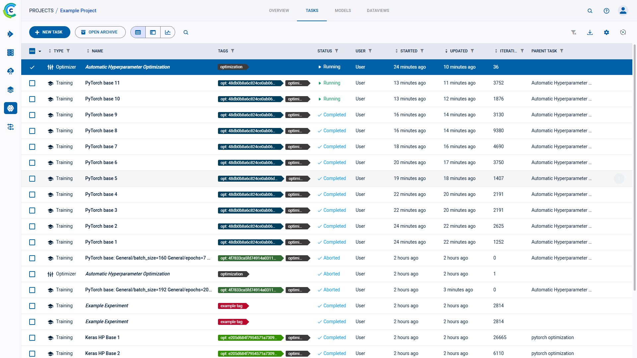Open the Datasets cloud icon in the sidebar
The height and width of the screenshot is (358, 637).
point(10,71)
